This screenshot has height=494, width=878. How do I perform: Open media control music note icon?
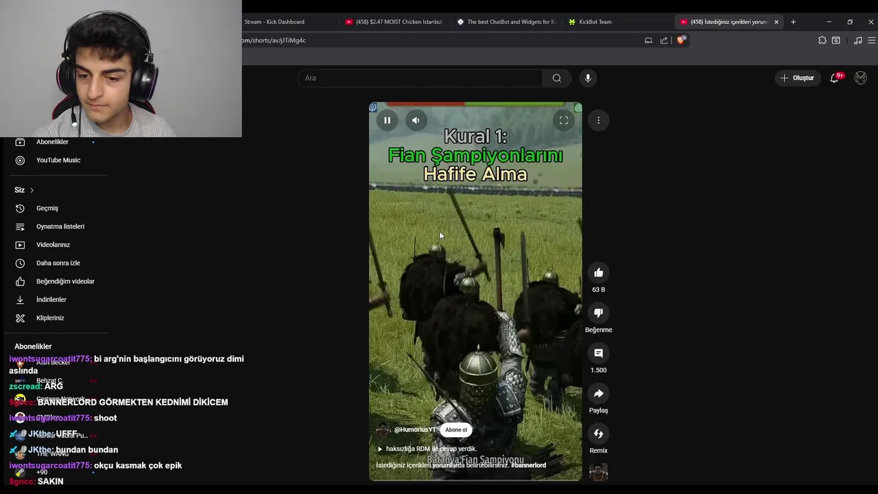857,40
